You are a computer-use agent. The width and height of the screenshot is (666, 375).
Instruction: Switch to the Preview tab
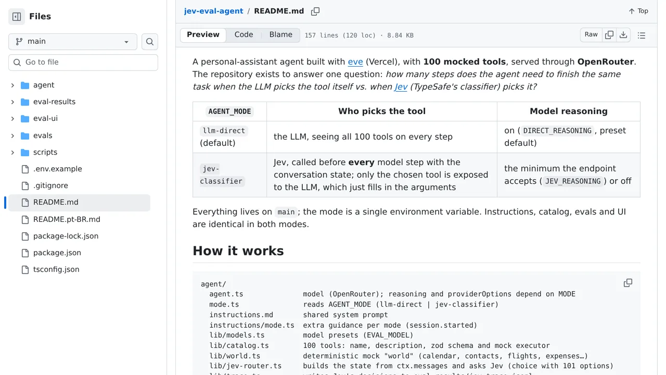click(x=203, y=35)
